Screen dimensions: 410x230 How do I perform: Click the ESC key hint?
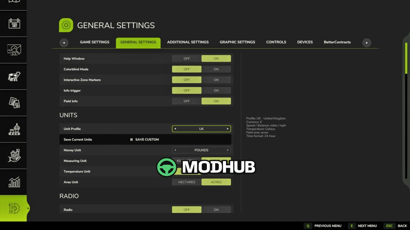389,226
